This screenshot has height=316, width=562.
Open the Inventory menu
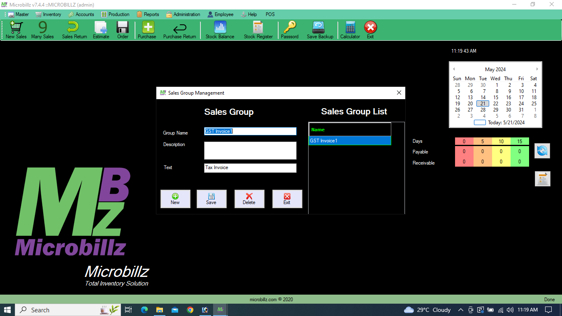[49, 14]
